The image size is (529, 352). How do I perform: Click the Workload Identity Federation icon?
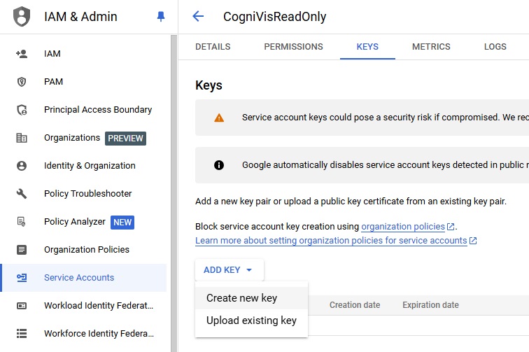22,306
